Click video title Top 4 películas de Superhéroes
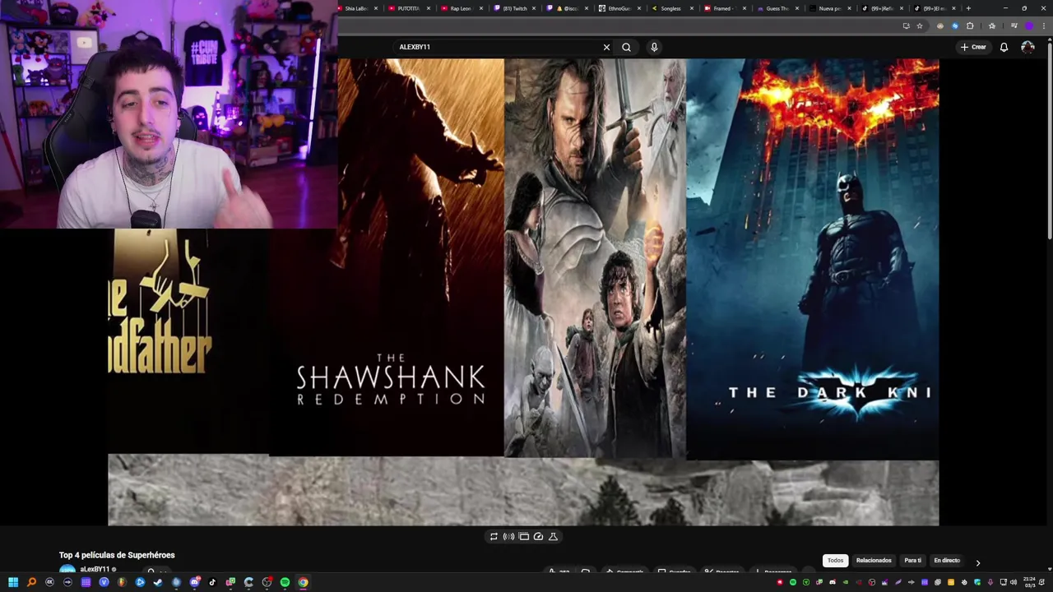 (x=117, y=555)
